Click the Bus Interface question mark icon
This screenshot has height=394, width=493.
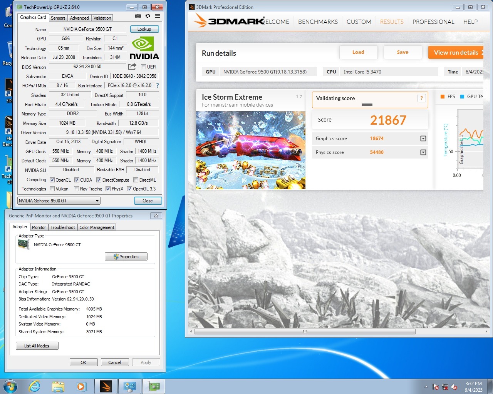pyautogui.click(x=157, y=85)
